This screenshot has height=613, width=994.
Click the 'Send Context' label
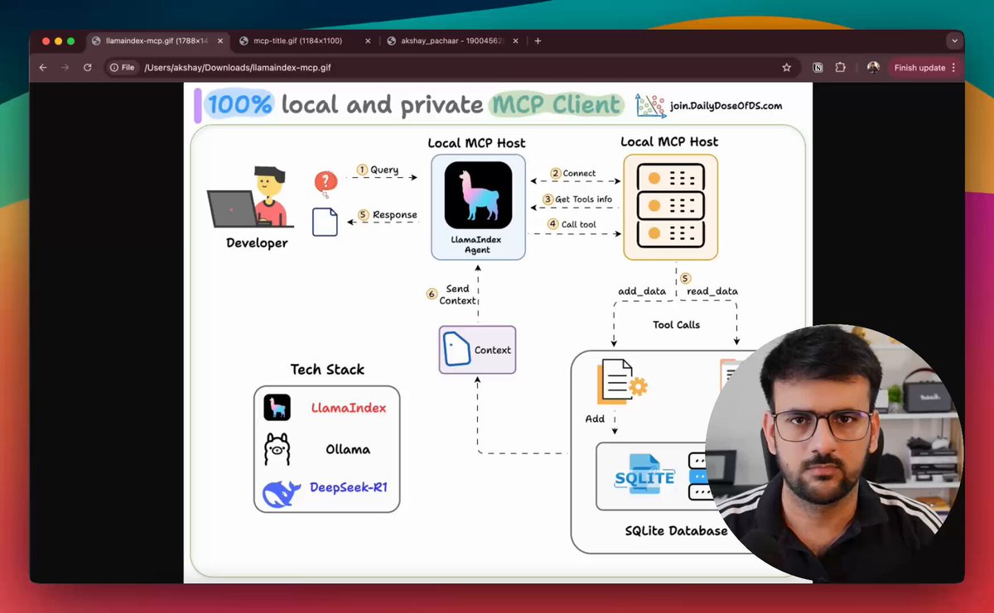tap(458, 295)
